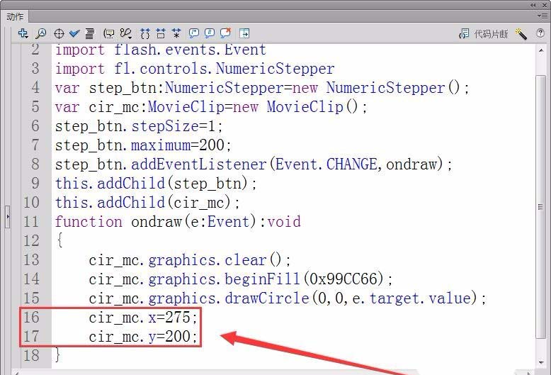Open the 代码片断 code snippets button
551x375 pixels.
484,34
